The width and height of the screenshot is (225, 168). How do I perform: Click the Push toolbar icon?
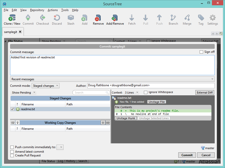(159, 20)
